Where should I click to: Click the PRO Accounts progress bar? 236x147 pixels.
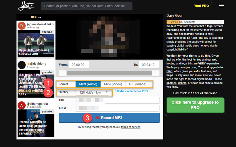[x=195, y=22]
